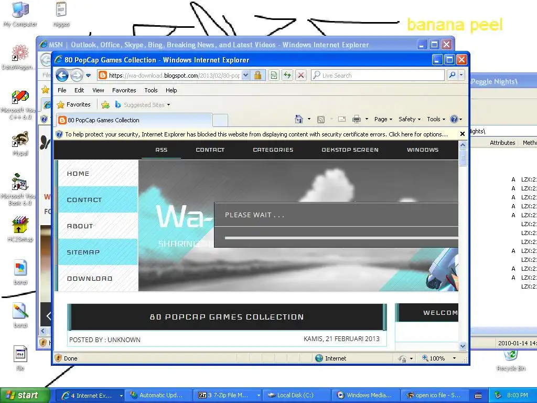This screenshot has width=537, height=403.
Task: Click the IE Forward arrow button
Action: click(77, 75)
